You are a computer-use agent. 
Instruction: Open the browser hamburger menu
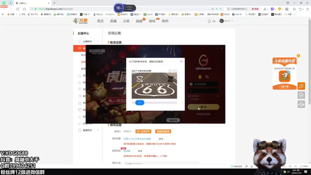tap(308, 9)
